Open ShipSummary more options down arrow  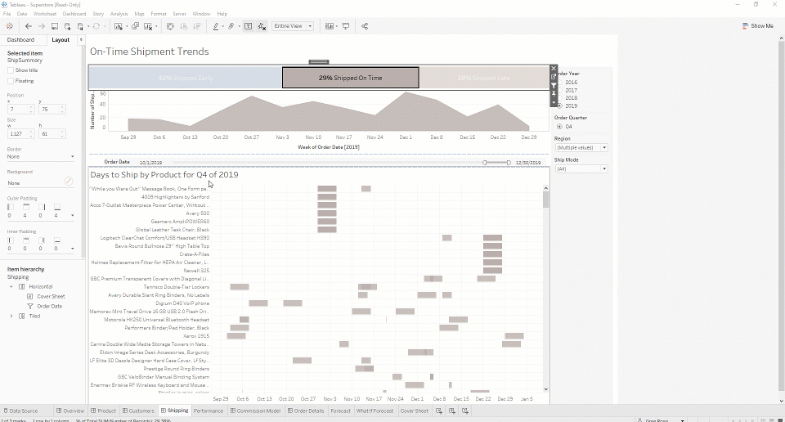click(554, 102)
